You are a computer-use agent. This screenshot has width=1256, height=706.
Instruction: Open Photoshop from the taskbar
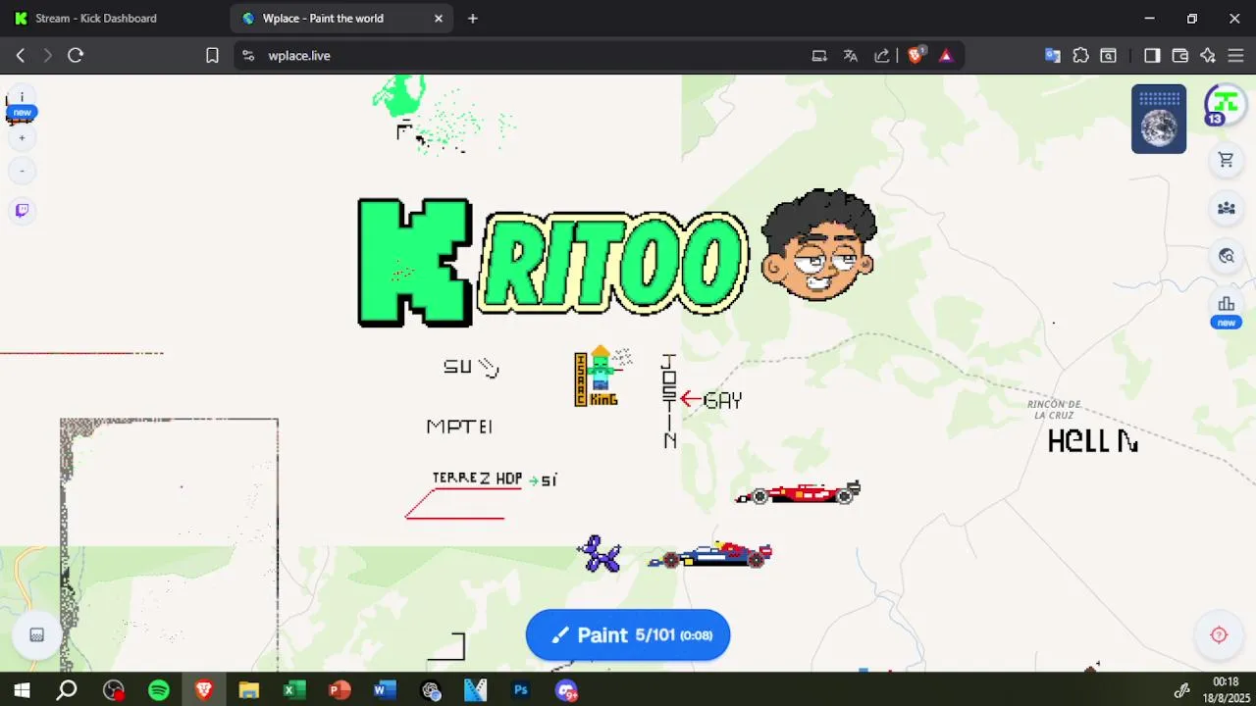pos(520,690)
